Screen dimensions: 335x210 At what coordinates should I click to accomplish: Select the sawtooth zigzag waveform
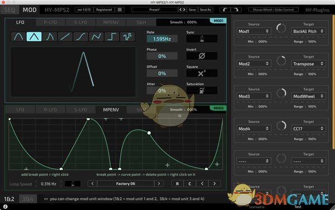(x=96, y=37)
